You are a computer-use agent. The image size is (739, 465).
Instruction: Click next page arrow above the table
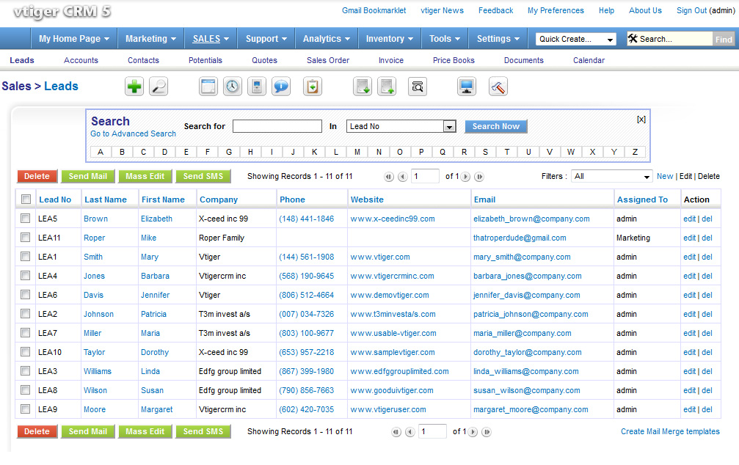coord(465,177)
